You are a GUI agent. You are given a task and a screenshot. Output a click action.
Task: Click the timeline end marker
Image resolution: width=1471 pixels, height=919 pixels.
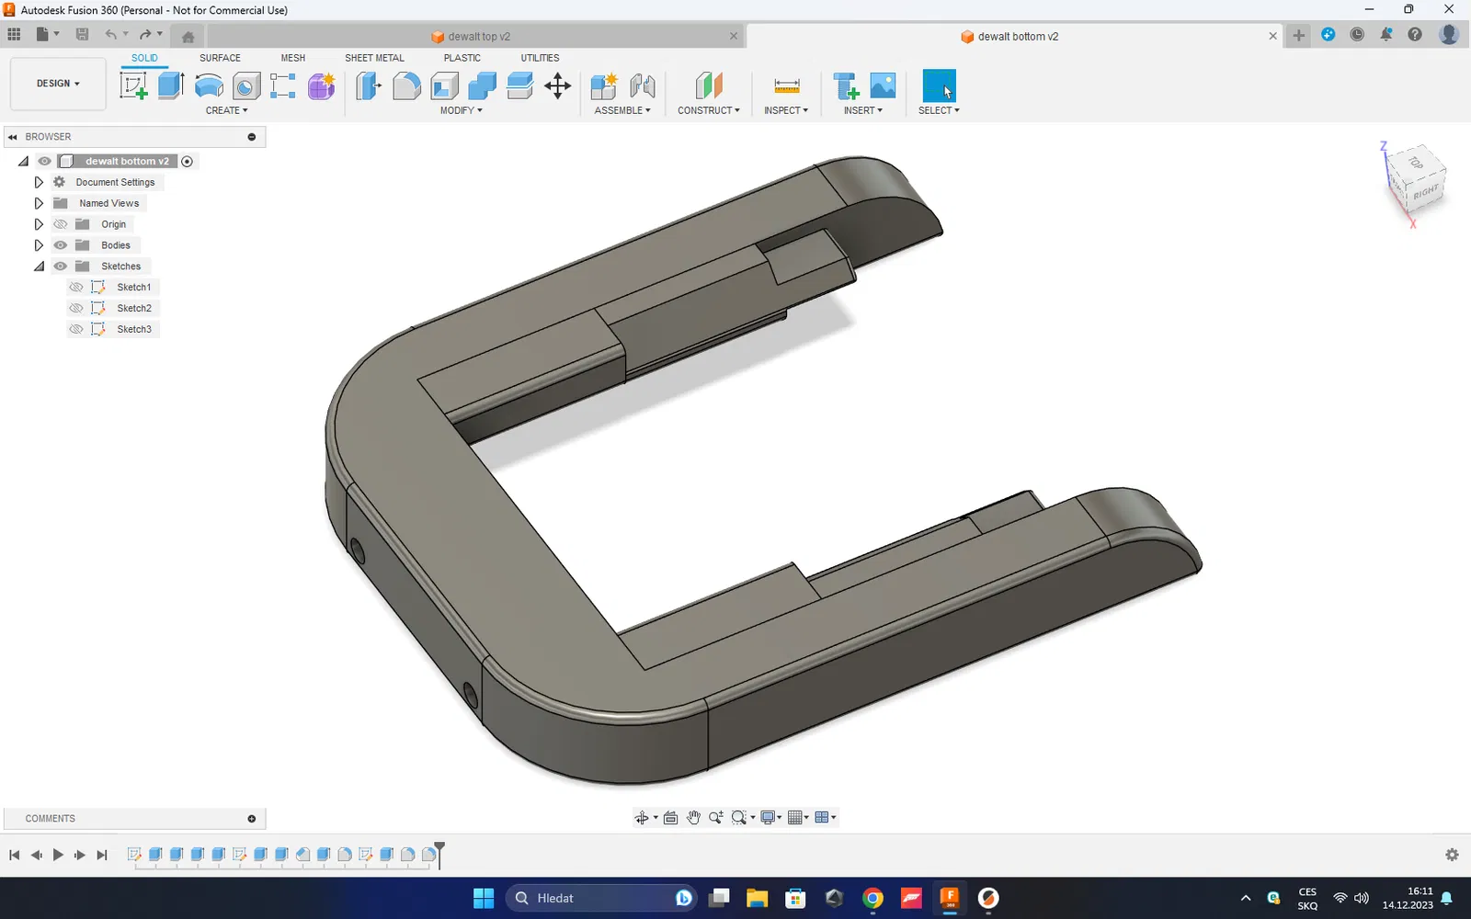coord(439,855)
